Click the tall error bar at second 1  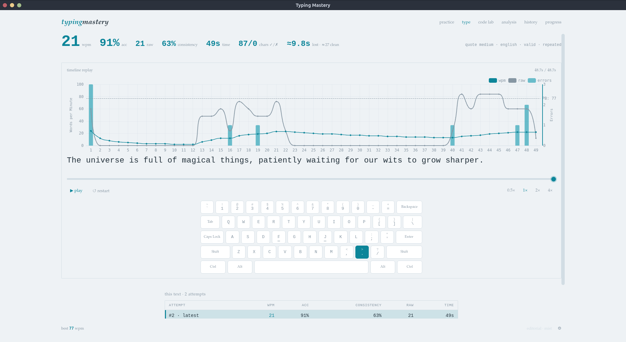(x=91, y=115)
